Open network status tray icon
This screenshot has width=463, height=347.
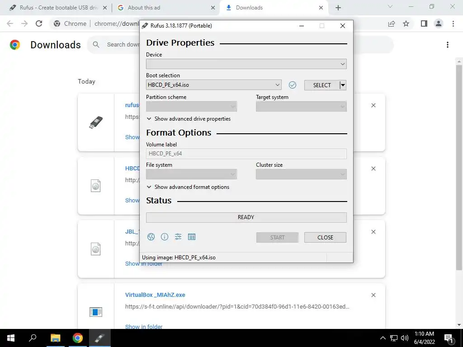click(x=394, y=338)
